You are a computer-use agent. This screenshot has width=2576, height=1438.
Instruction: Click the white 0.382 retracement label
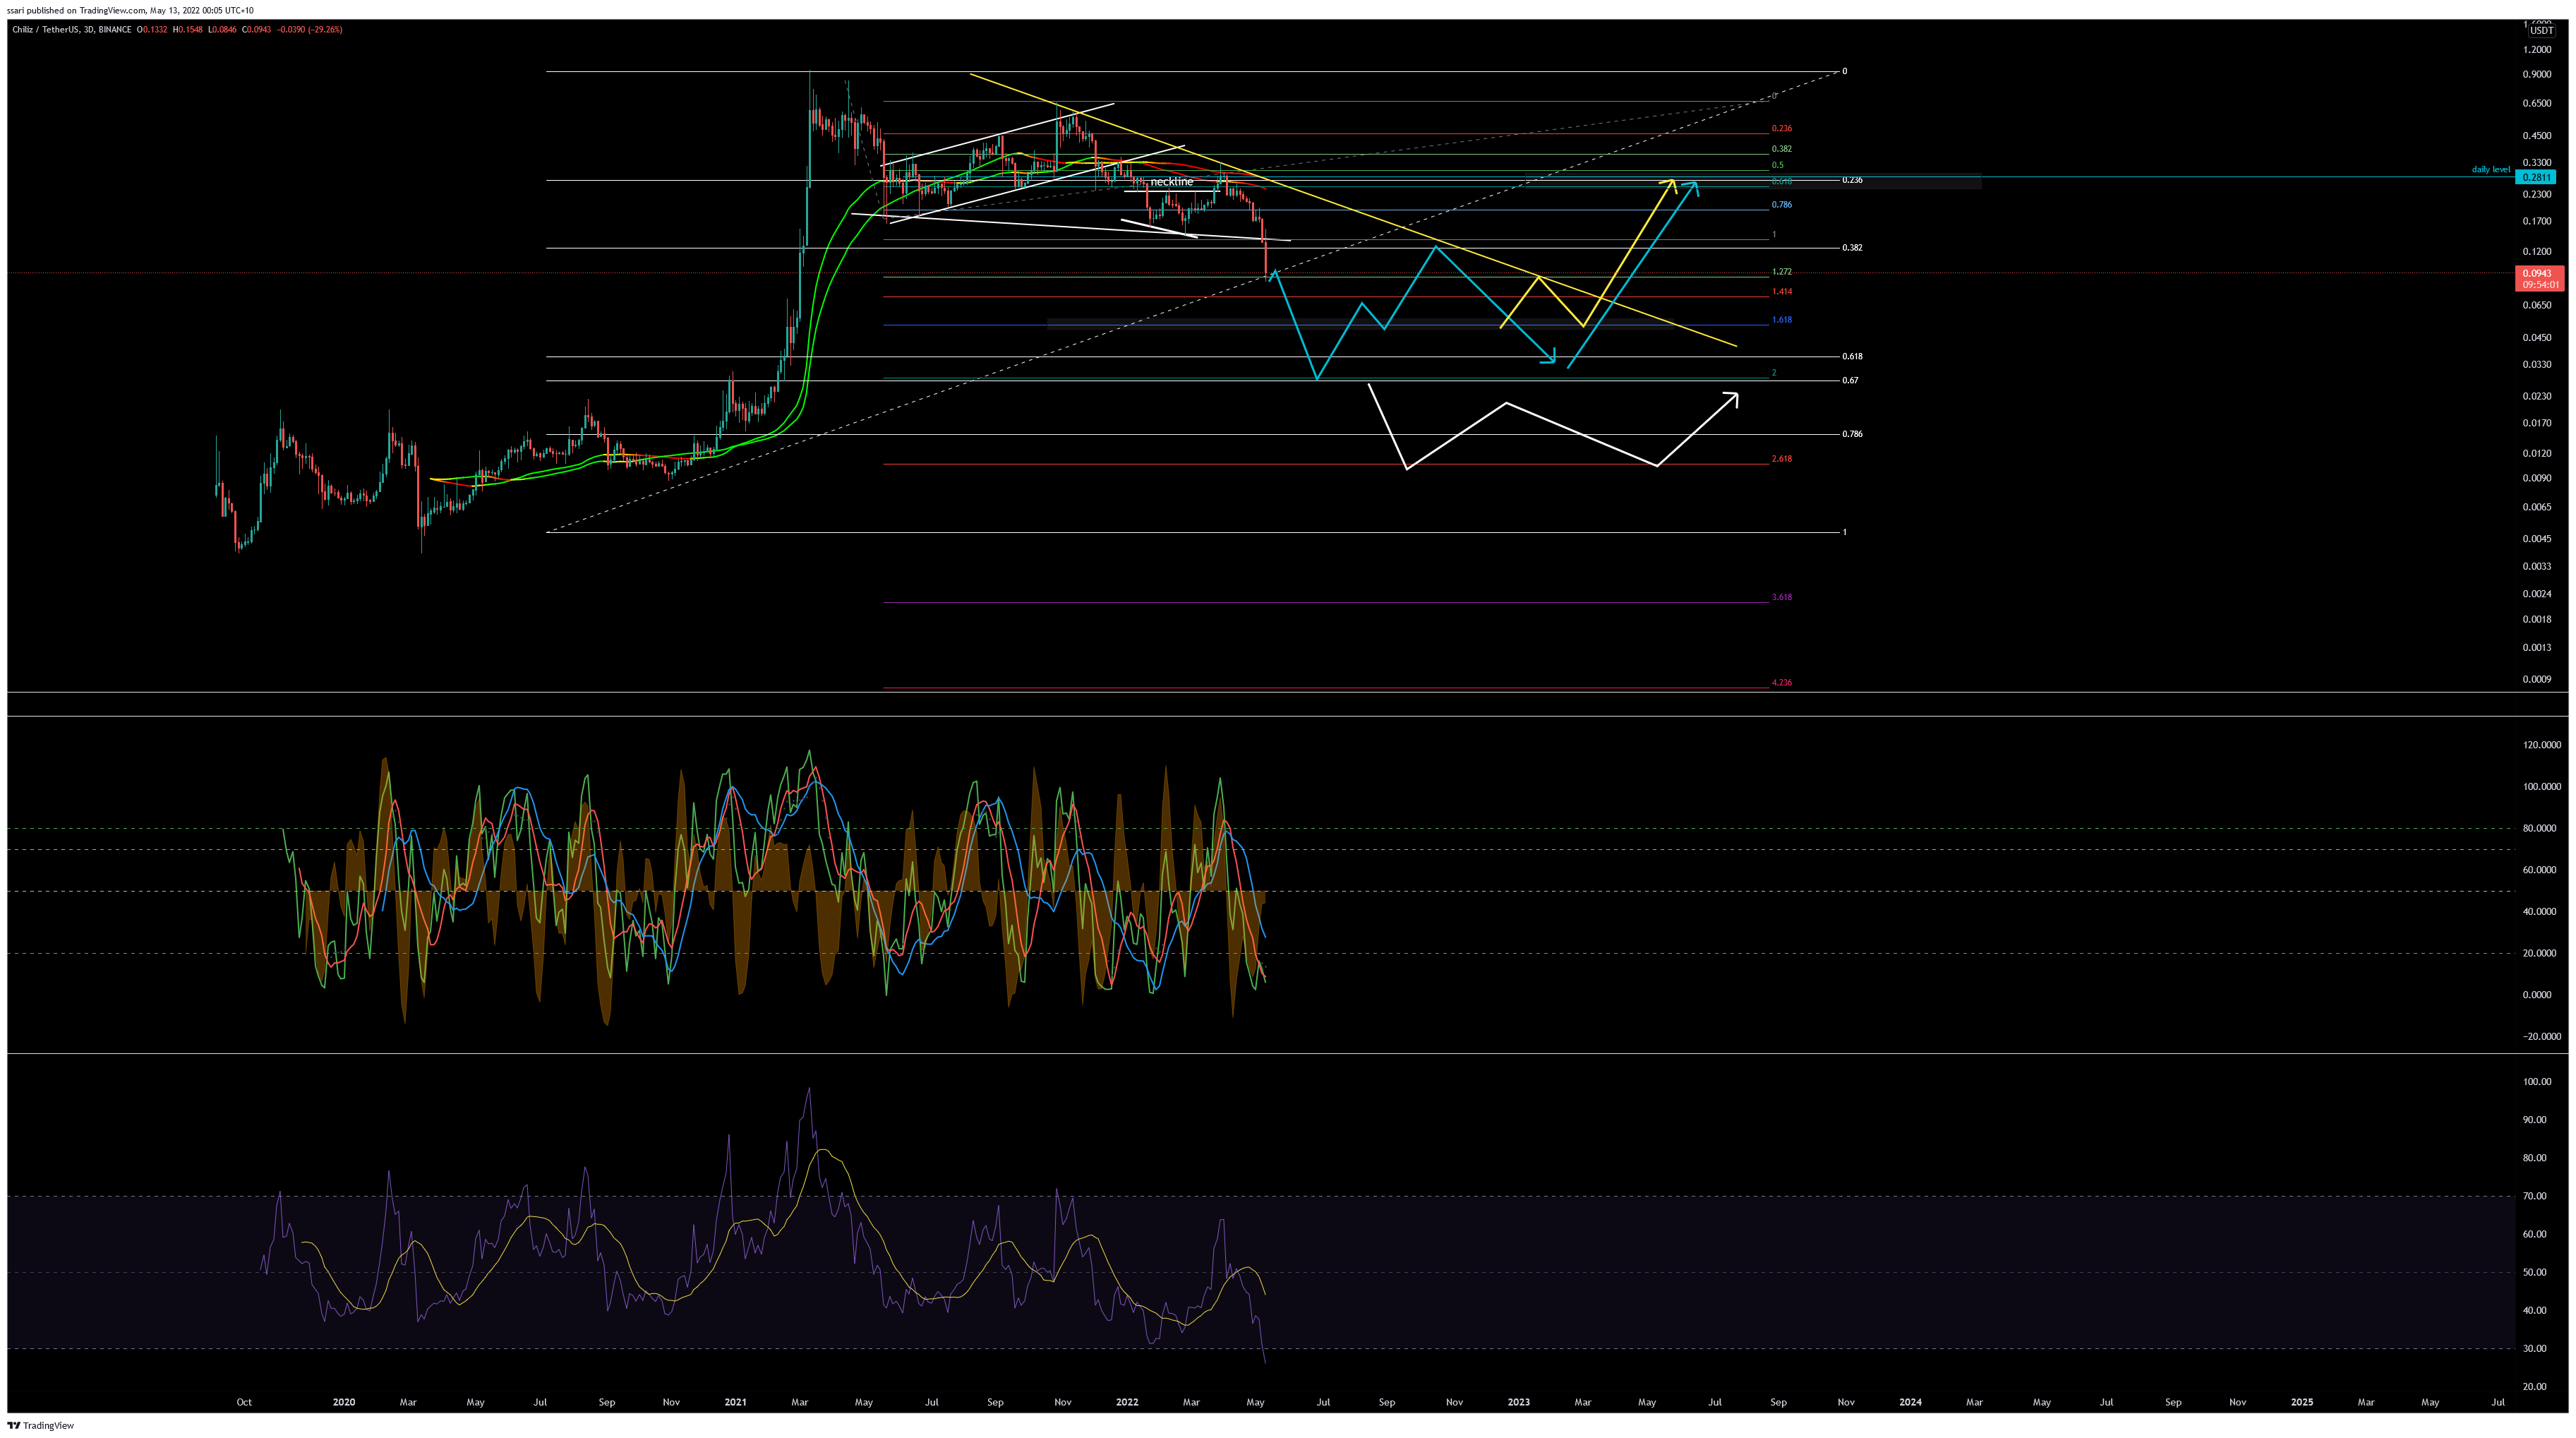point(1852,248)
